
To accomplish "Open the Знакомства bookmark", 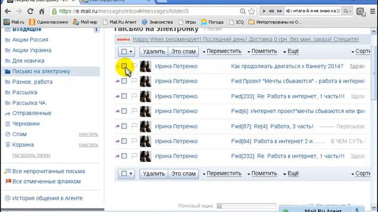I will [158, 22].
